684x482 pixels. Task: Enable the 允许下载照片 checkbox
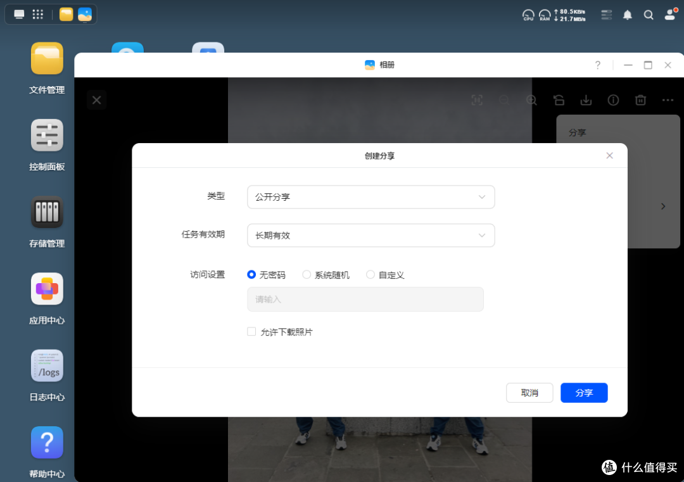click(x=251, y=331)
